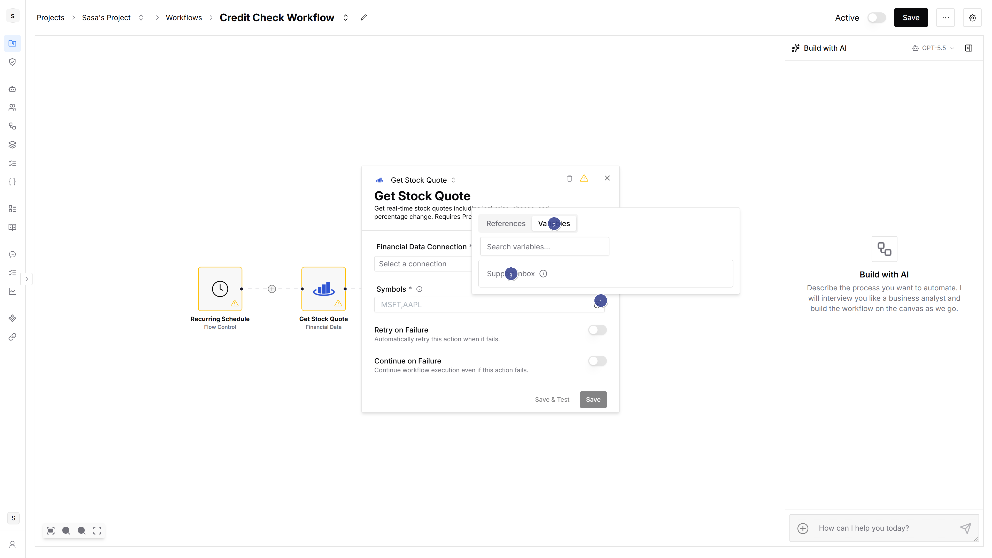
Task: Open Credit Check Workflow switcher chevrons
Action: coord(346,18)
